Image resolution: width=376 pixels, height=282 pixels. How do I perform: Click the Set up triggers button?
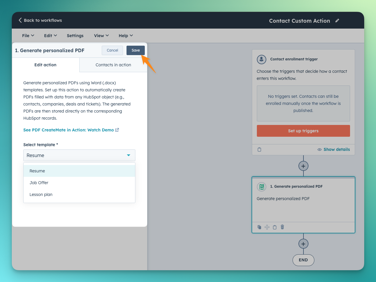click(303, 131)
